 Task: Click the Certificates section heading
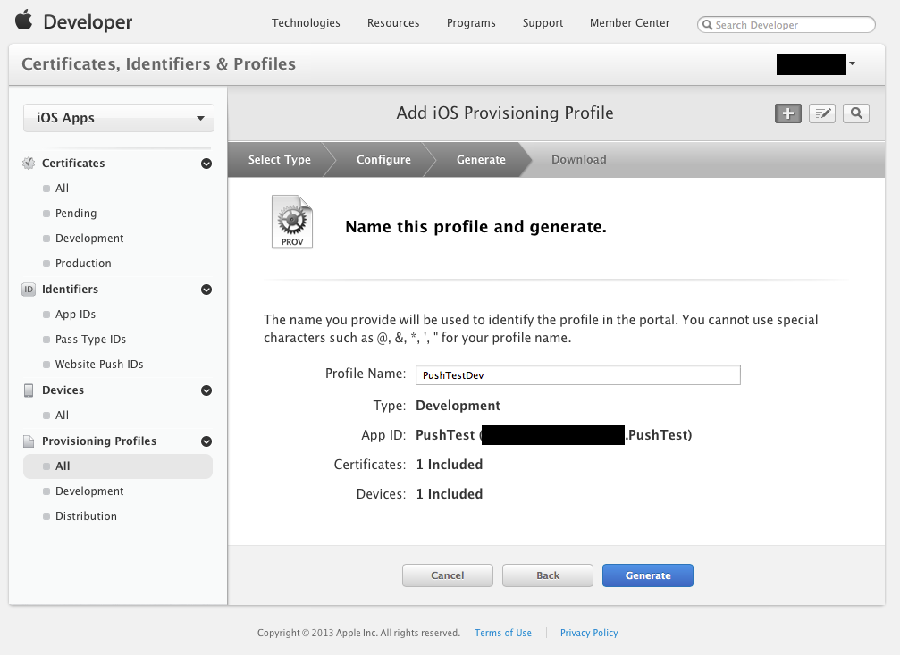point(73,163)
